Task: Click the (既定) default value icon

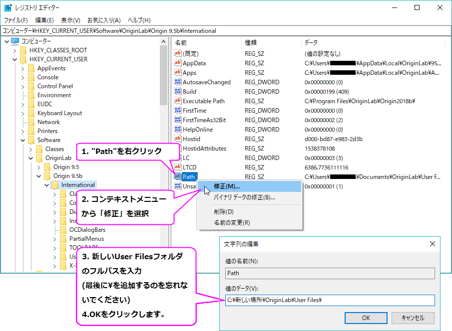Action: coord(178,53)
